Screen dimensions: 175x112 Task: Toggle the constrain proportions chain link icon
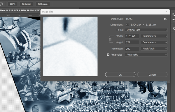(x=110, y=39)
